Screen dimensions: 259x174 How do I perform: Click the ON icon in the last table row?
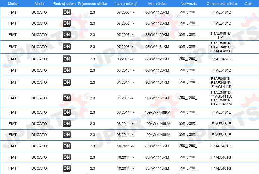tap(67, 168)
